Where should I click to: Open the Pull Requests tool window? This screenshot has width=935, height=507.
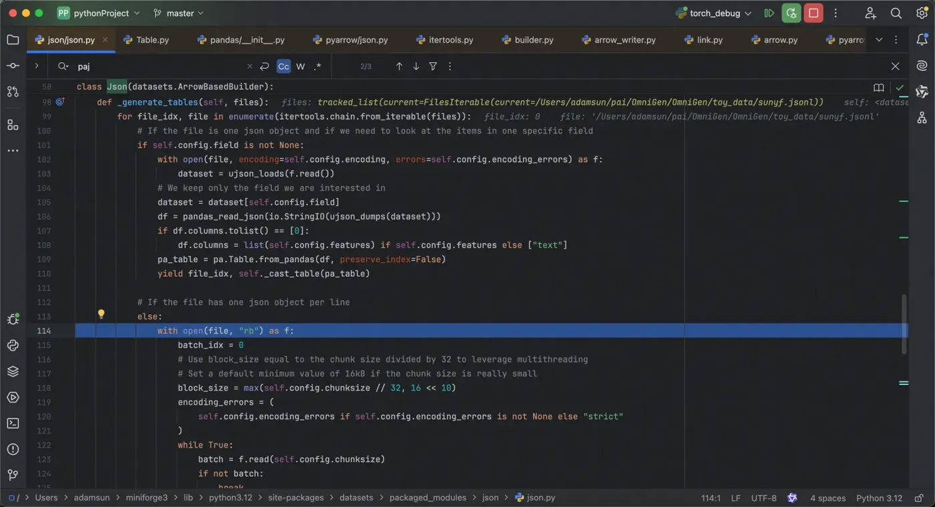click(13, 91)
